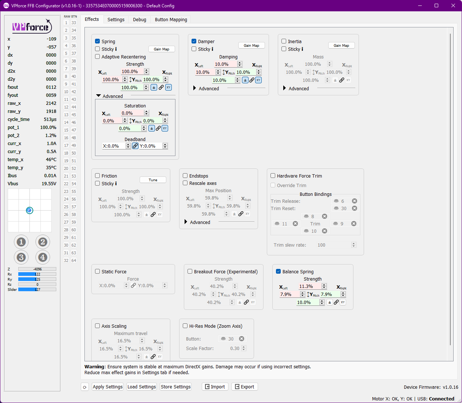Check the Rescale axes option
This screenshot has width=462, height=403.
tap(185, 183)
